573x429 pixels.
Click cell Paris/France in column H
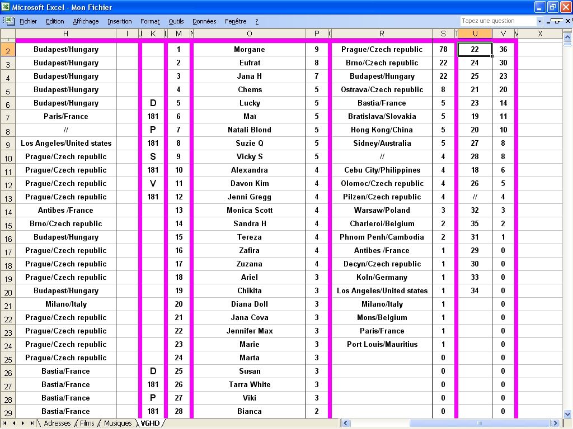pyautogui.click(x=66, y=116)
